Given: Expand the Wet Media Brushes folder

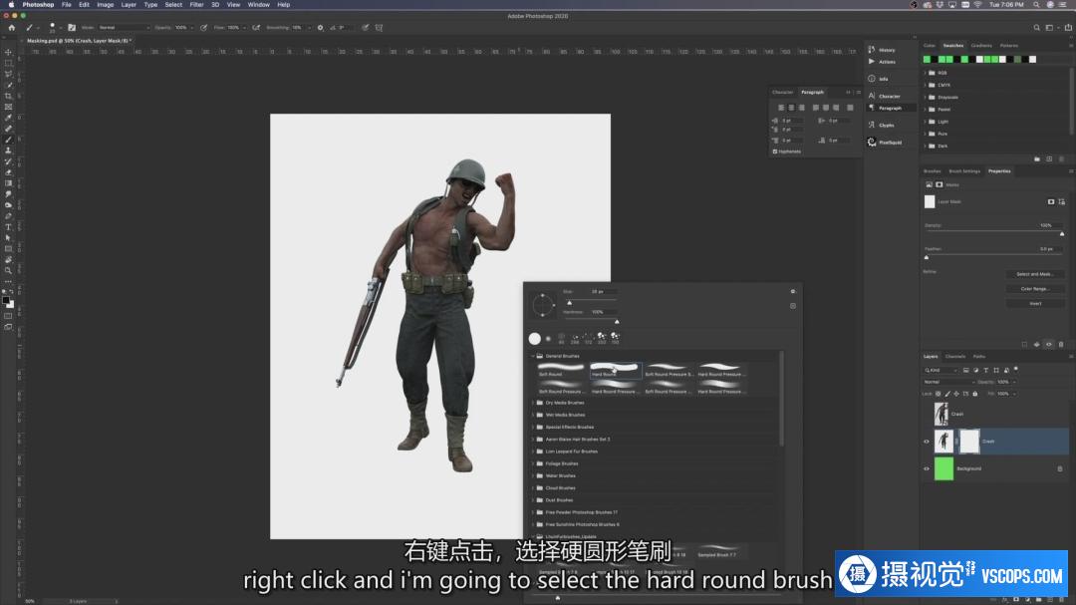Looking at the screenshot, I should pos(532,415).
